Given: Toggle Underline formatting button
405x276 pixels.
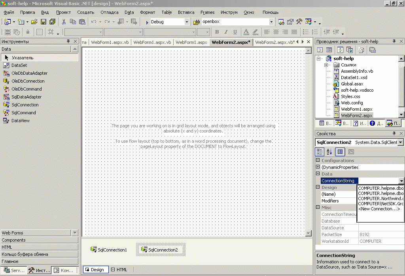Looking at the screenshot, I should (235, 32).
